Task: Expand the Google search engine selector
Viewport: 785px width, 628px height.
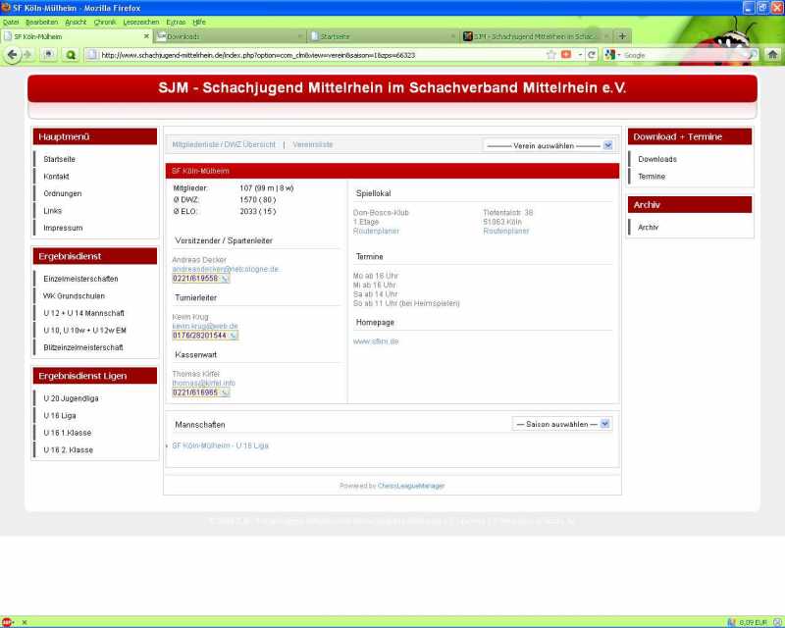Action: pos(612,55)
